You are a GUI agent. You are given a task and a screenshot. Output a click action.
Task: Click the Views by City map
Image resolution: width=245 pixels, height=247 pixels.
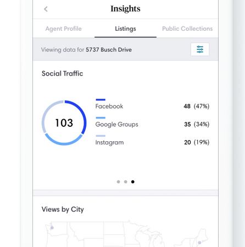point(126,234)
